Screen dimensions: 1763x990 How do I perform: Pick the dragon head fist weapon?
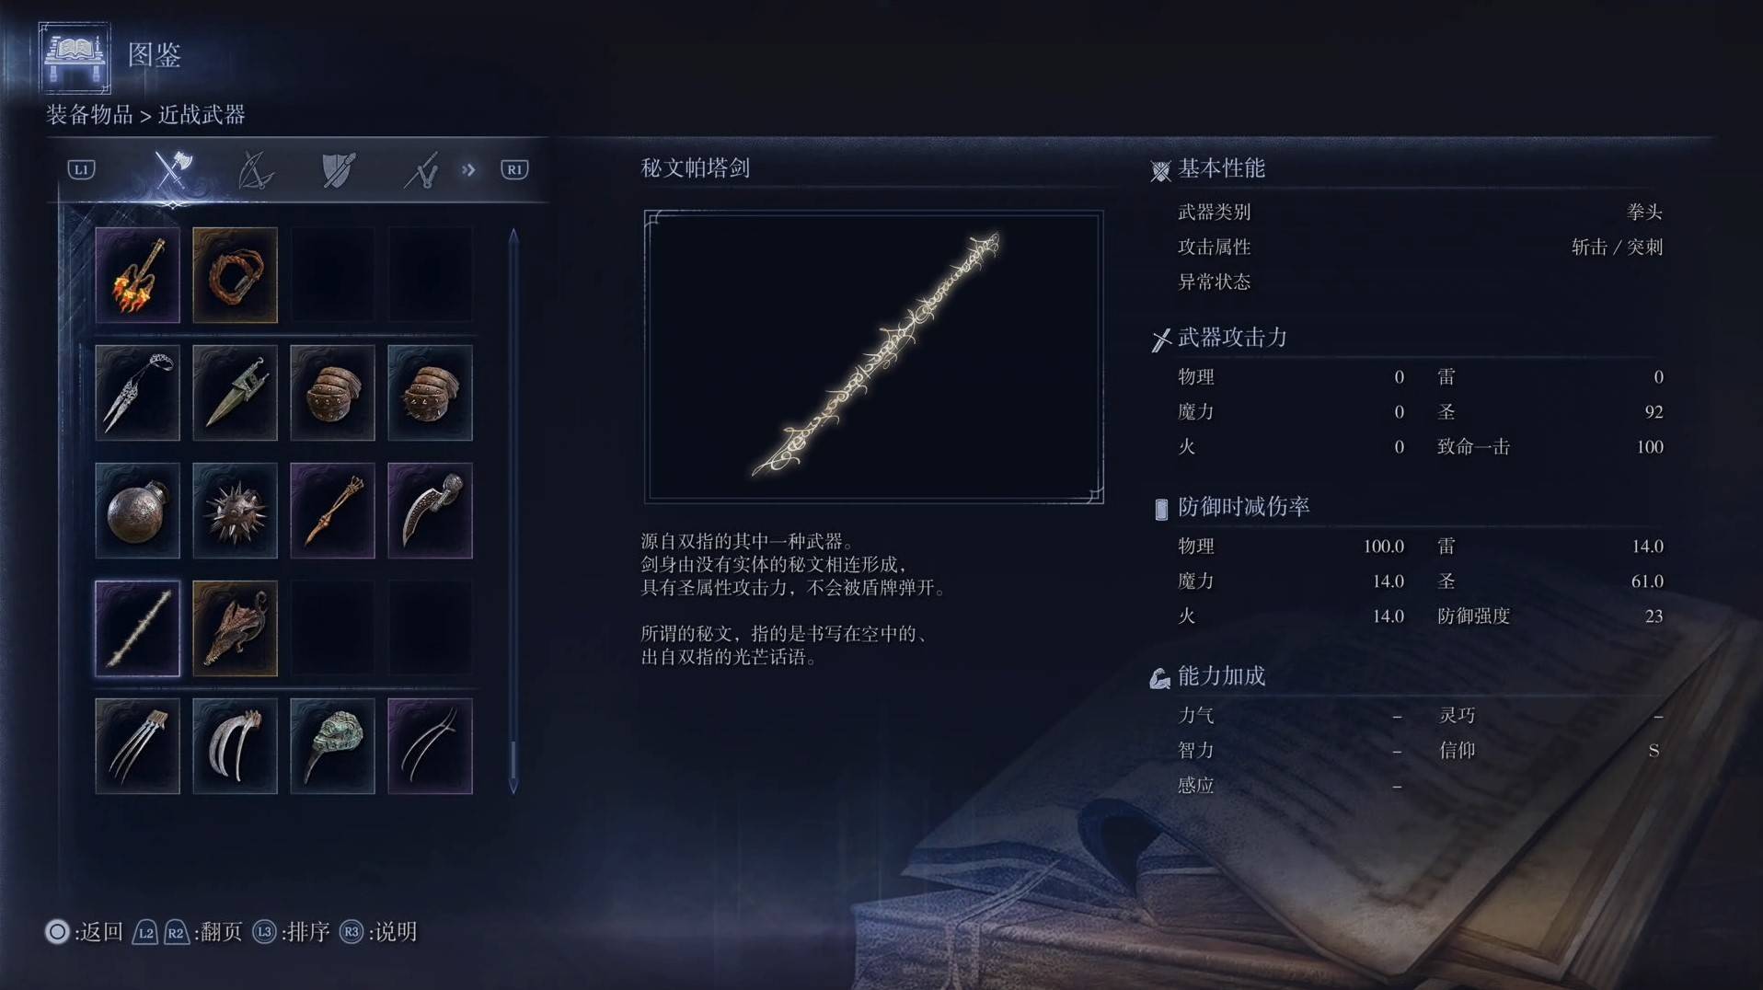(235, 628)
